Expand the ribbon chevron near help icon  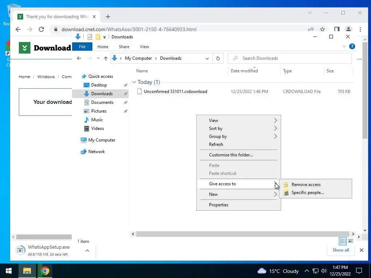(344, 47)
